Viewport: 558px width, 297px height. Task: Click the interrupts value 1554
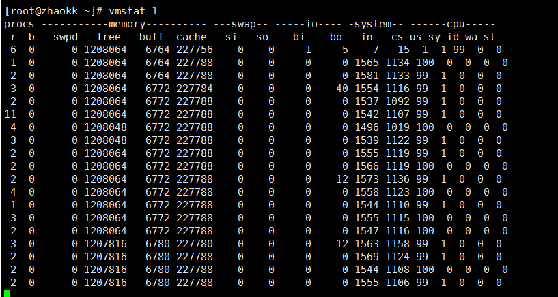367,89
